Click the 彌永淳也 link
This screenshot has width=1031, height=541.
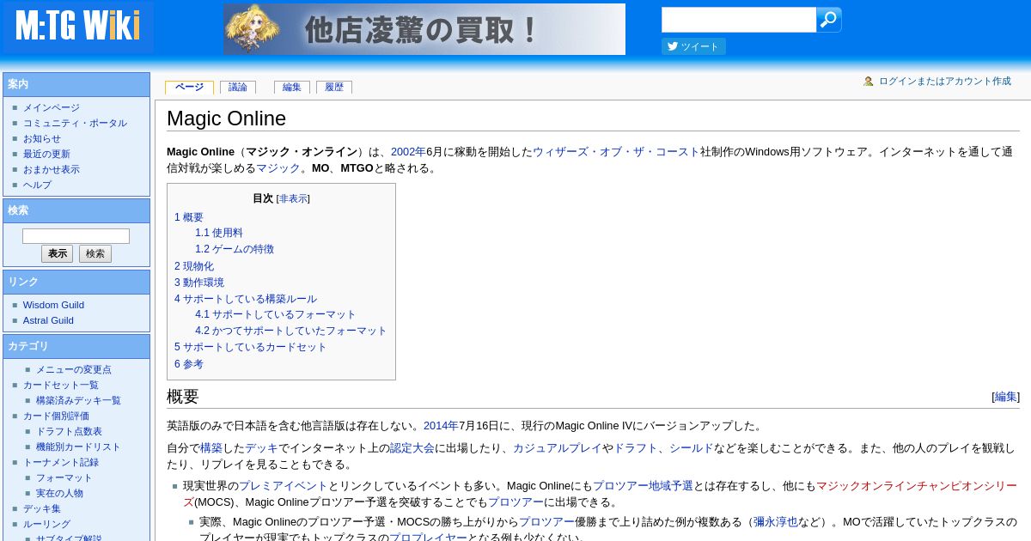(776, 521)
